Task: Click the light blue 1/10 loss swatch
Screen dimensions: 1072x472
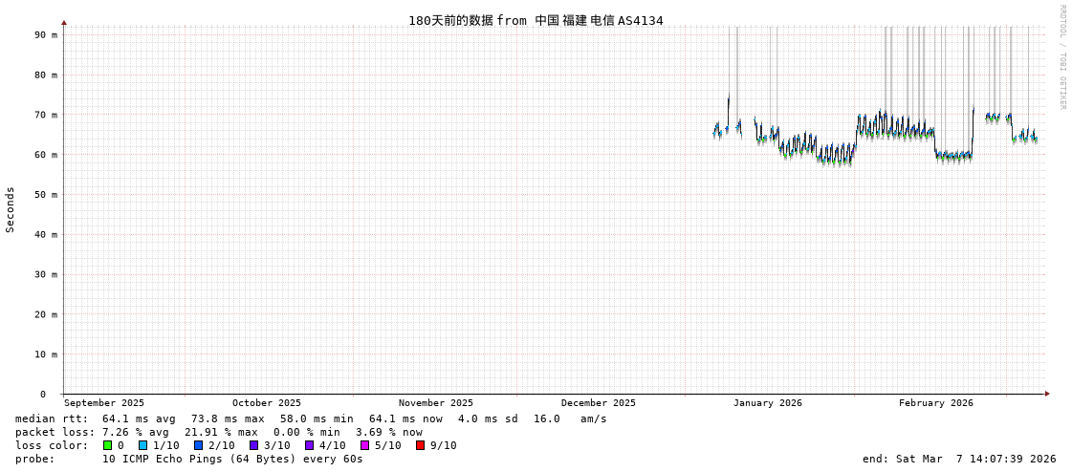Action: pyautogui.click(x=142, y=445)
